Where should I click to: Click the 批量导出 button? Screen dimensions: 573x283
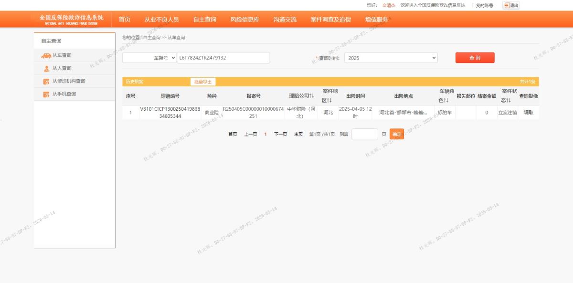202,82
